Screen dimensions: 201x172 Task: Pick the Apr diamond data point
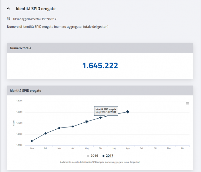pyautogui.click(x=73, y=127)
